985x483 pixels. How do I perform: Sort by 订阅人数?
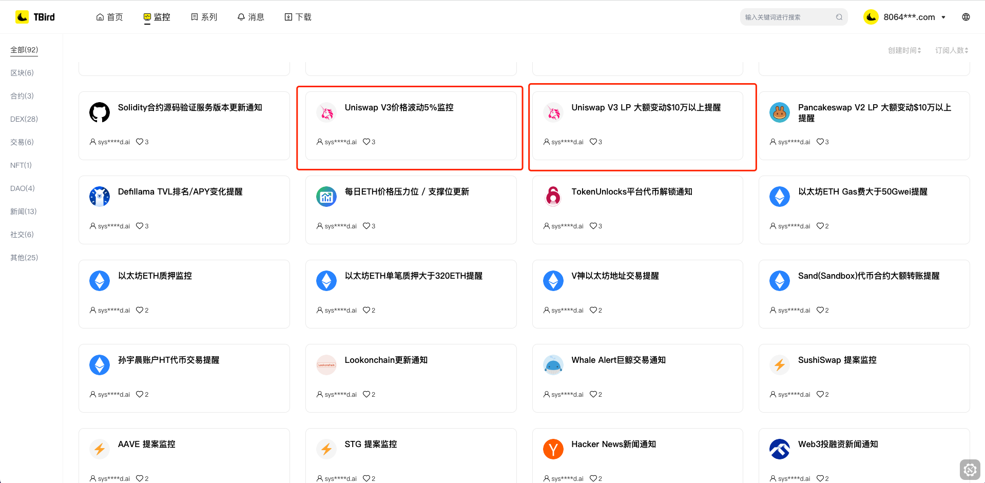(951, 50)
